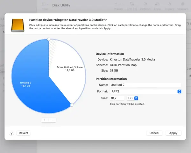Image resolution: width=191 pixels, height=153 pixels.
Task: Select the blue Untitled 2 pie slice
Action: click(x=33, y=78)
